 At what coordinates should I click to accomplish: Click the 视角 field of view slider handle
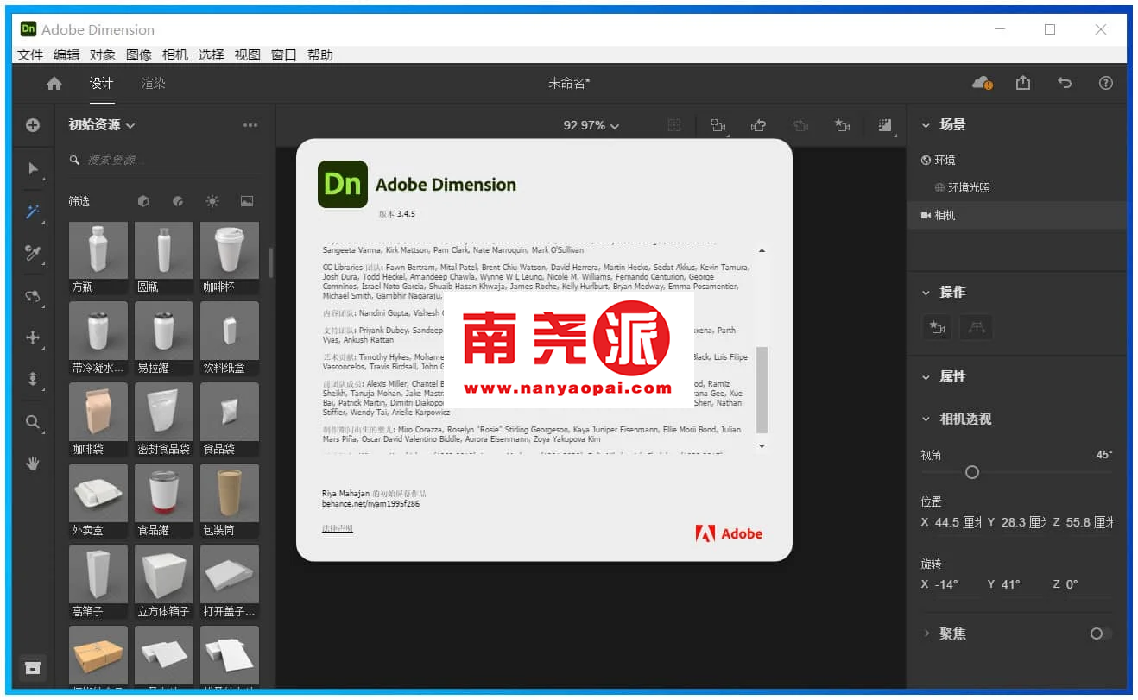click(972, 472)
